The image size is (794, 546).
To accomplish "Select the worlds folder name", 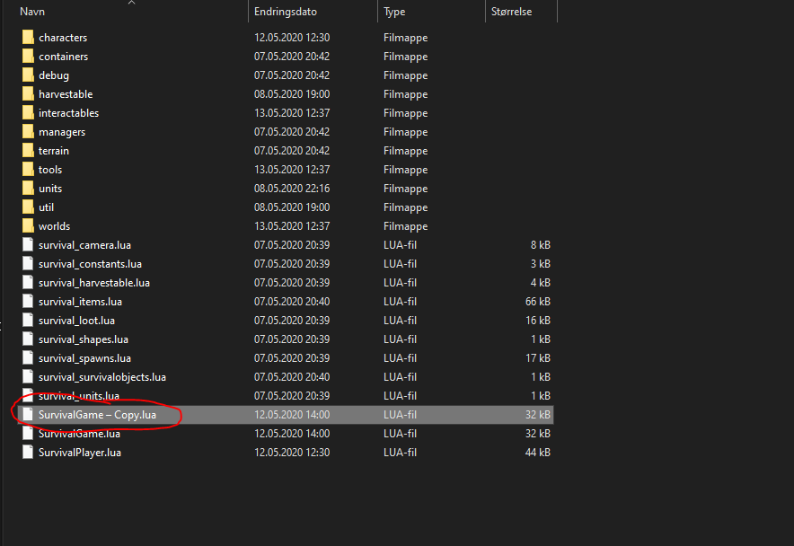I will [54, 226].
